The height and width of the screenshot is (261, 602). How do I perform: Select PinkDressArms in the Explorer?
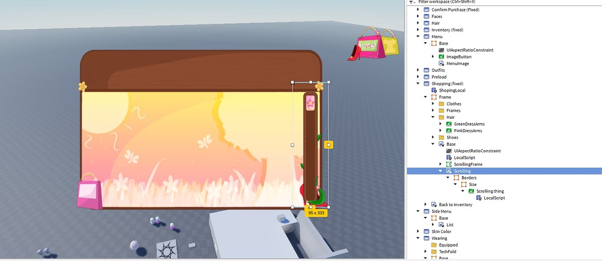(x=468, y=130)
